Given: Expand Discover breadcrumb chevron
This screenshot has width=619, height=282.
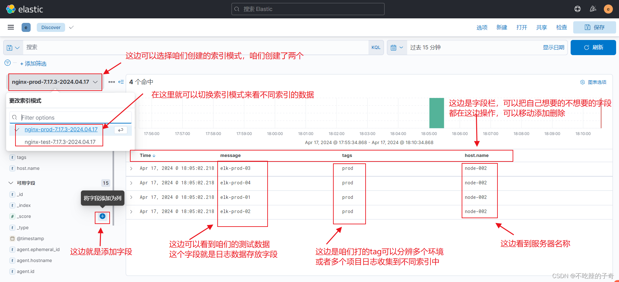Looking at the screenshot, I should tap(72, 27).
